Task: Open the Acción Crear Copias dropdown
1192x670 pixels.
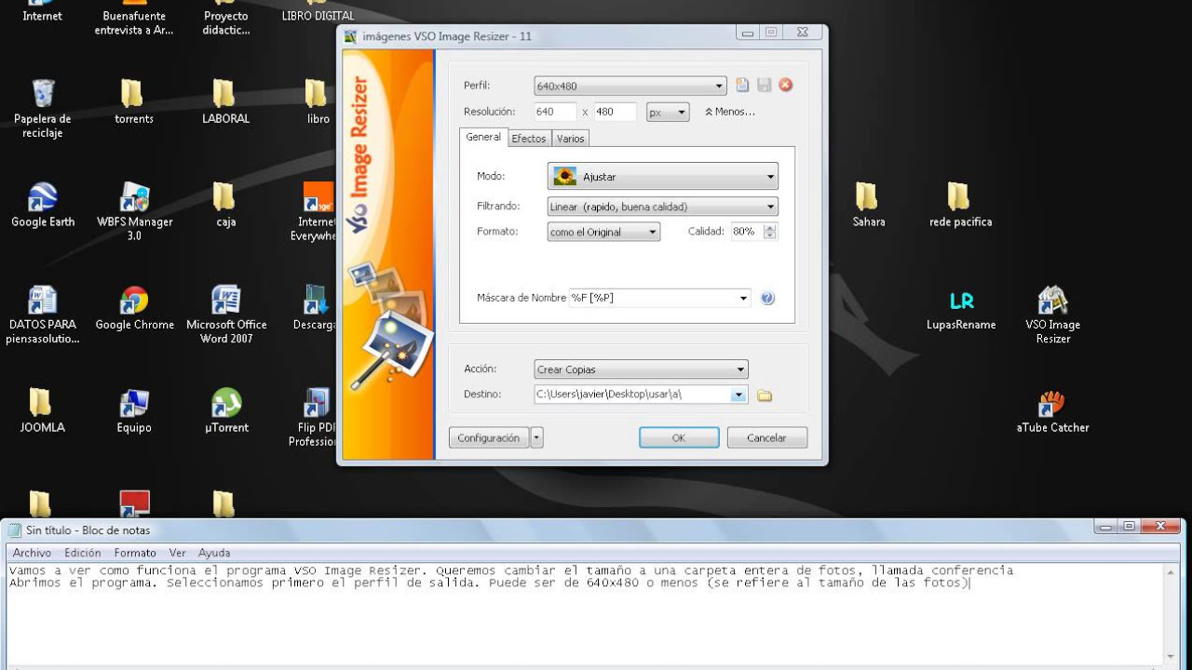Action: [641, 369]
